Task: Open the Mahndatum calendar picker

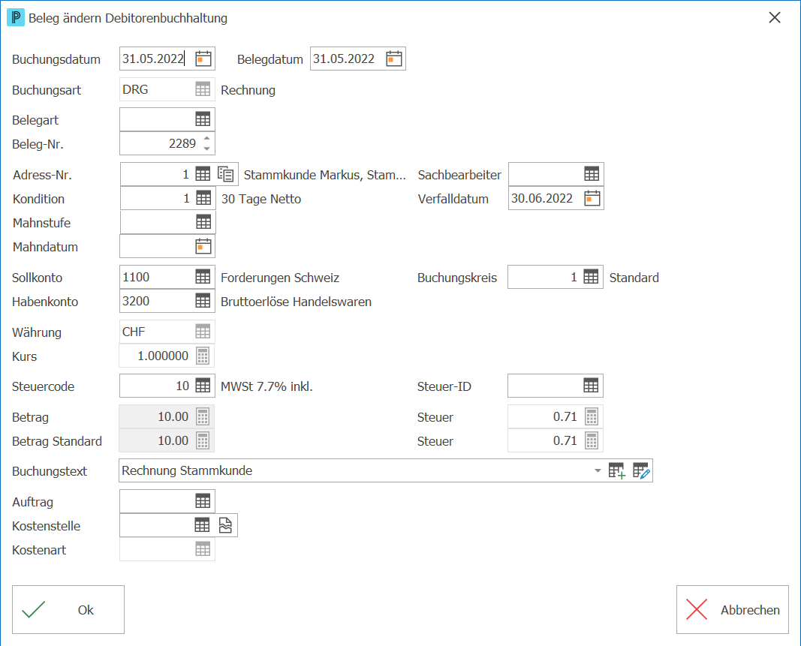Action: click(203, 247)
